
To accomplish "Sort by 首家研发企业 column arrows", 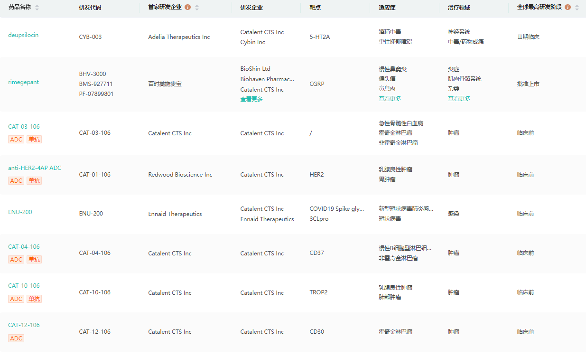I will (x=197, y=8).
